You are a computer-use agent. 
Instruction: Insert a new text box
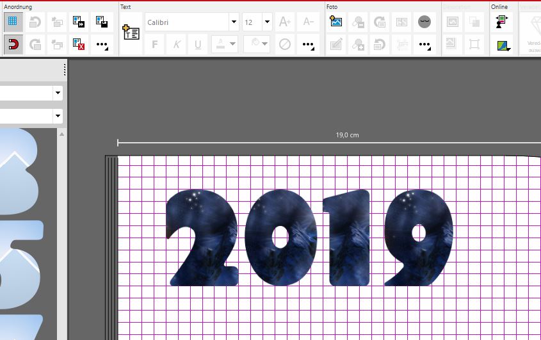pyautogui.click(x=131, y=33)
